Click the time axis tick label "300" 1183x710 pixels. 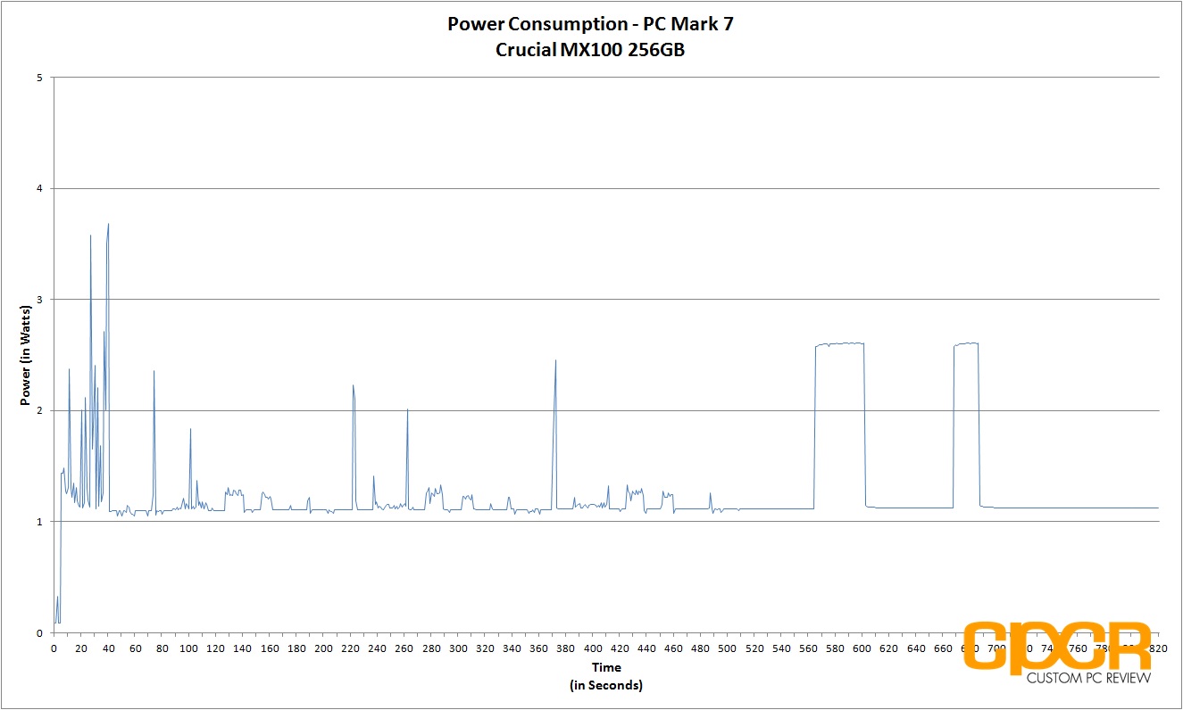tap(458, 648)
